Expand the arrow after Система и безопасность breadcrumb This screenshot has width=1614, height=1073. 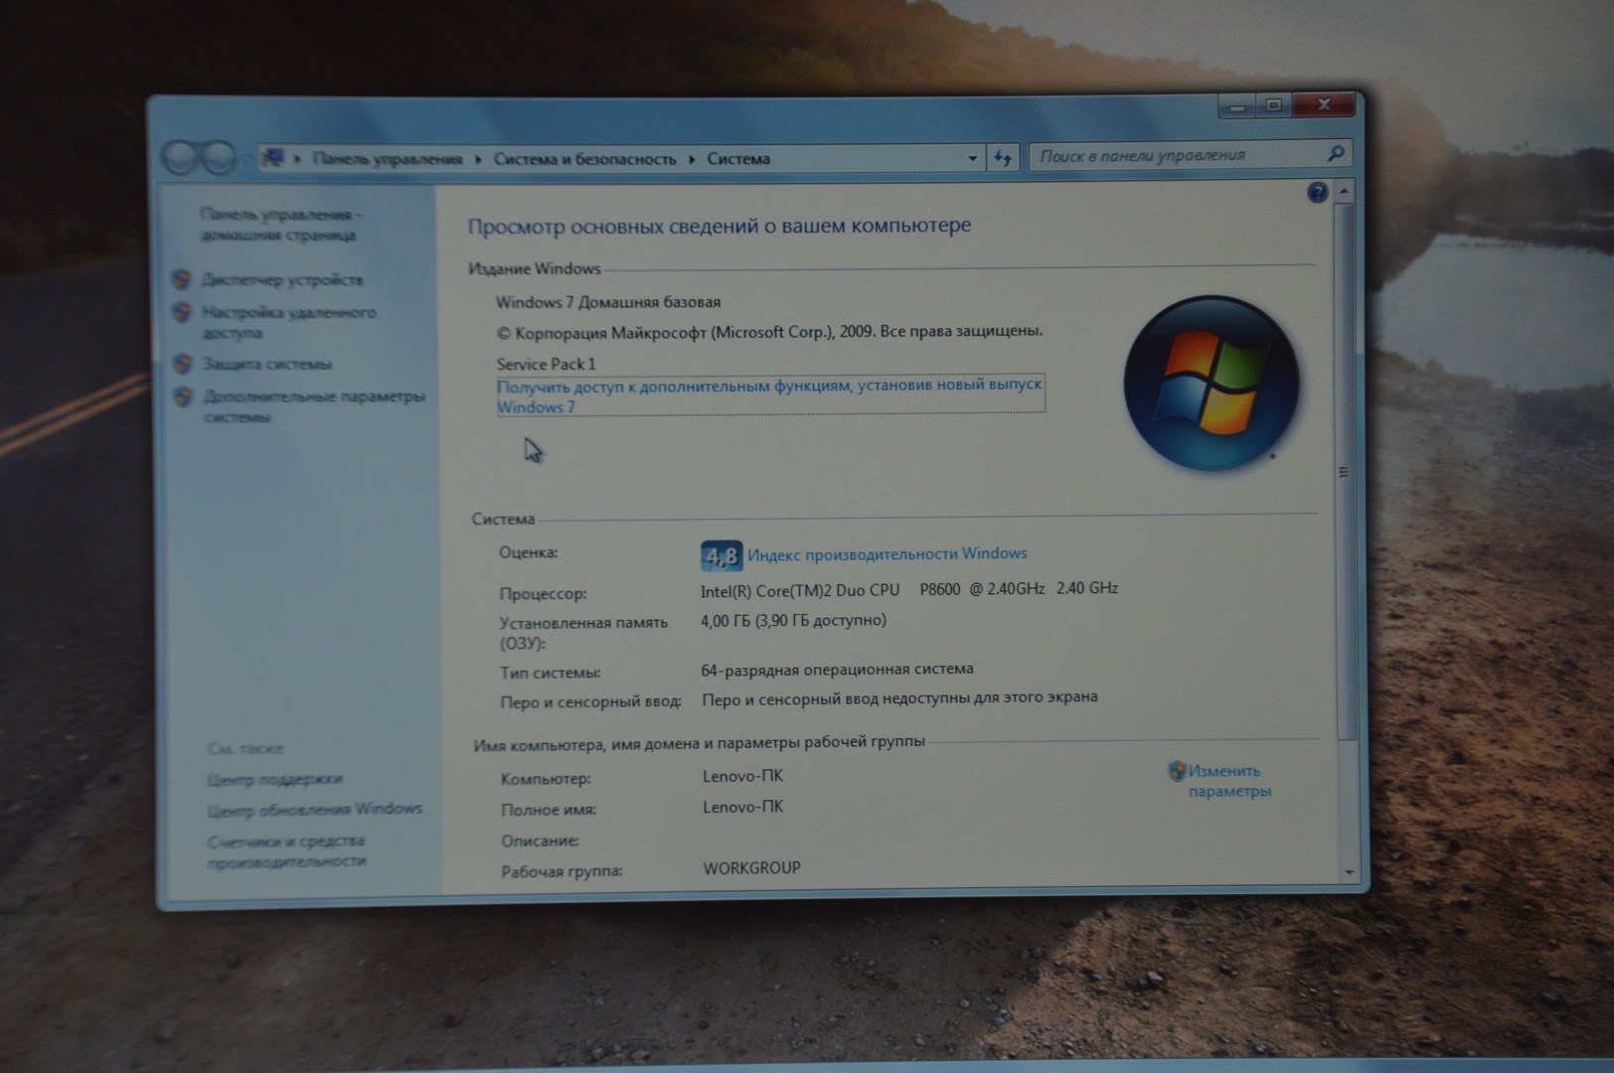(692, 159)
